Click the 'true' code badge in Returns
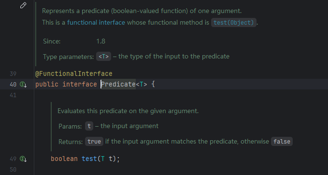328x175 pixels. [x=94, y=142]
